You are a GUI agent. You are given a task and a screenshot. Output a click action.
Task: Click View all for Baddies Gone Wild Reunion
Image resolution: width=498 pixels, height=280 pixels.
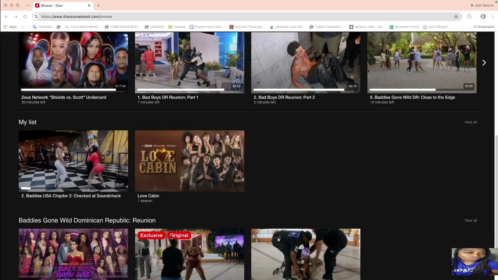coord(470,220)
